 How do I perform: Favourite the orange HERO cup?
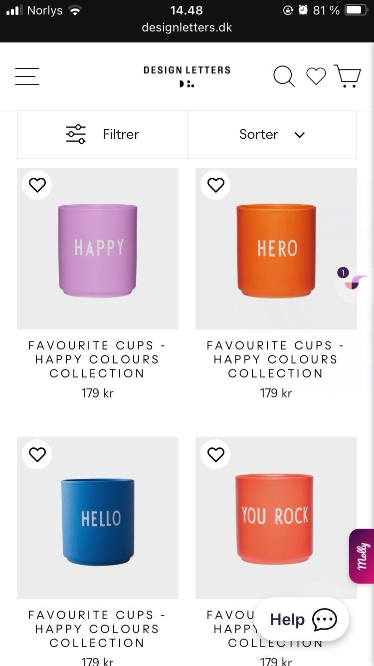(215, 185)
